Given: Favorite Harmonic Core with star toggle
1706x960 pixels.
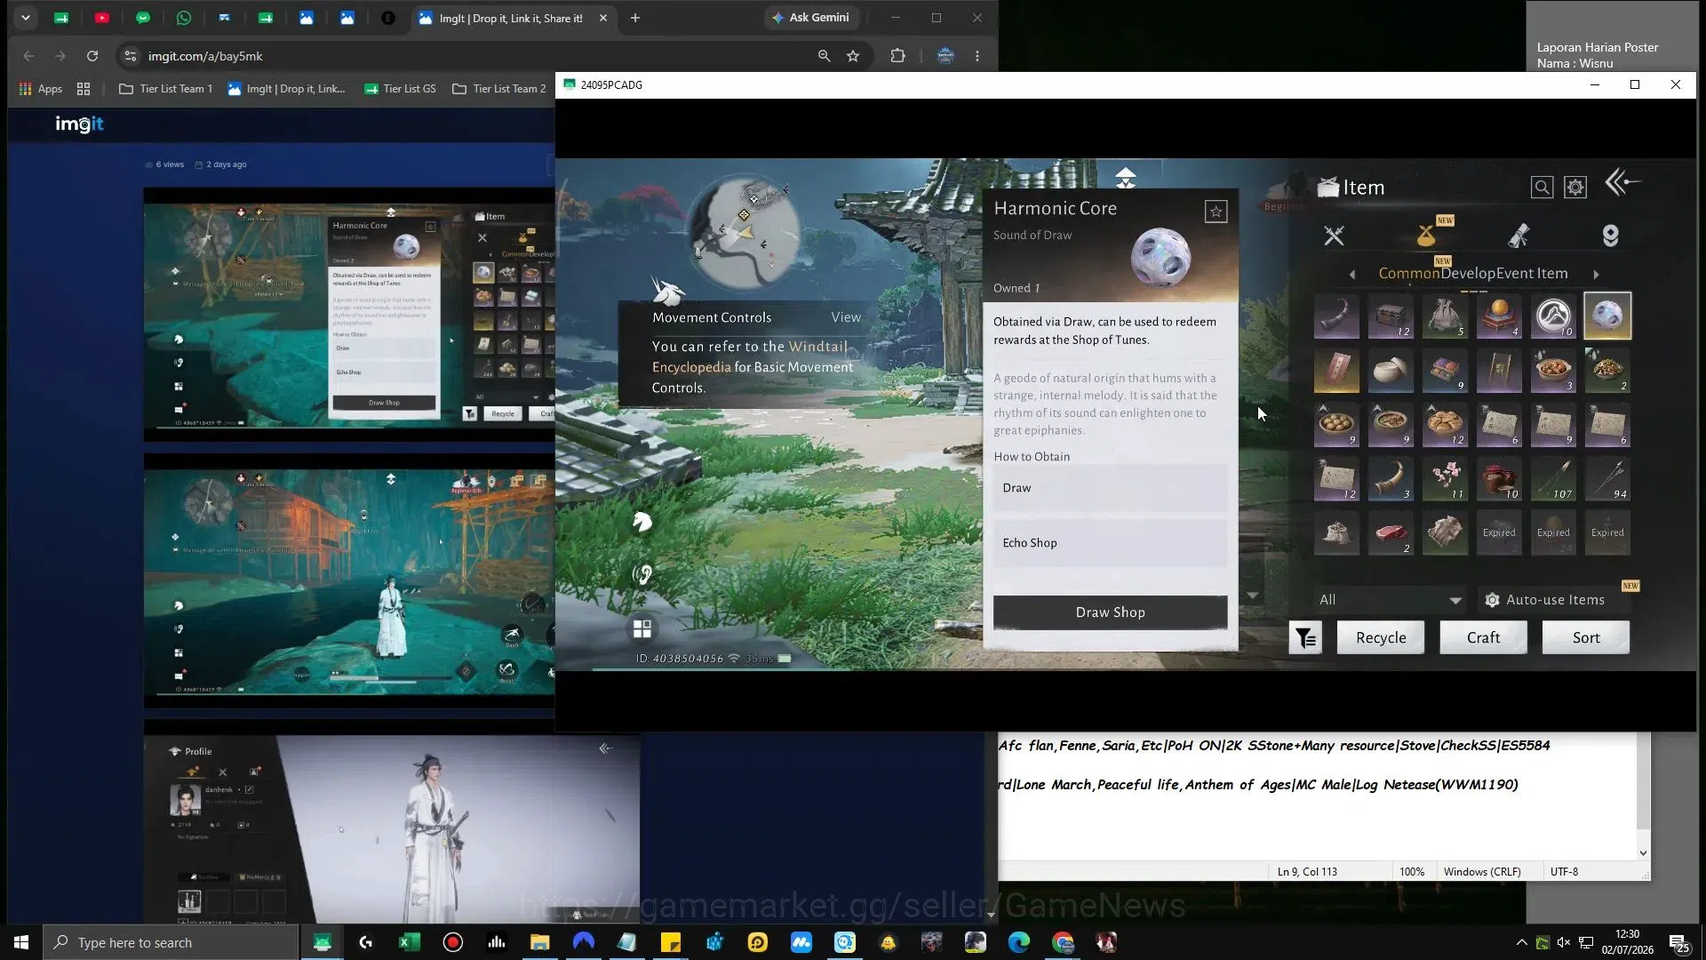Looking at the screenshot, I should [1216, 212].
